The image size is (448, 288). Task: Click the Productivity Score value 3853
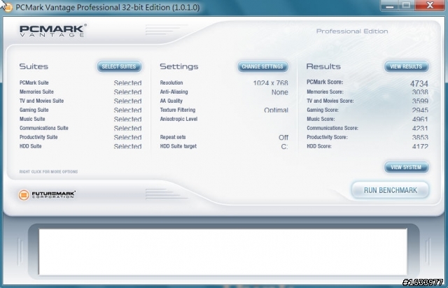pos(420,138)
